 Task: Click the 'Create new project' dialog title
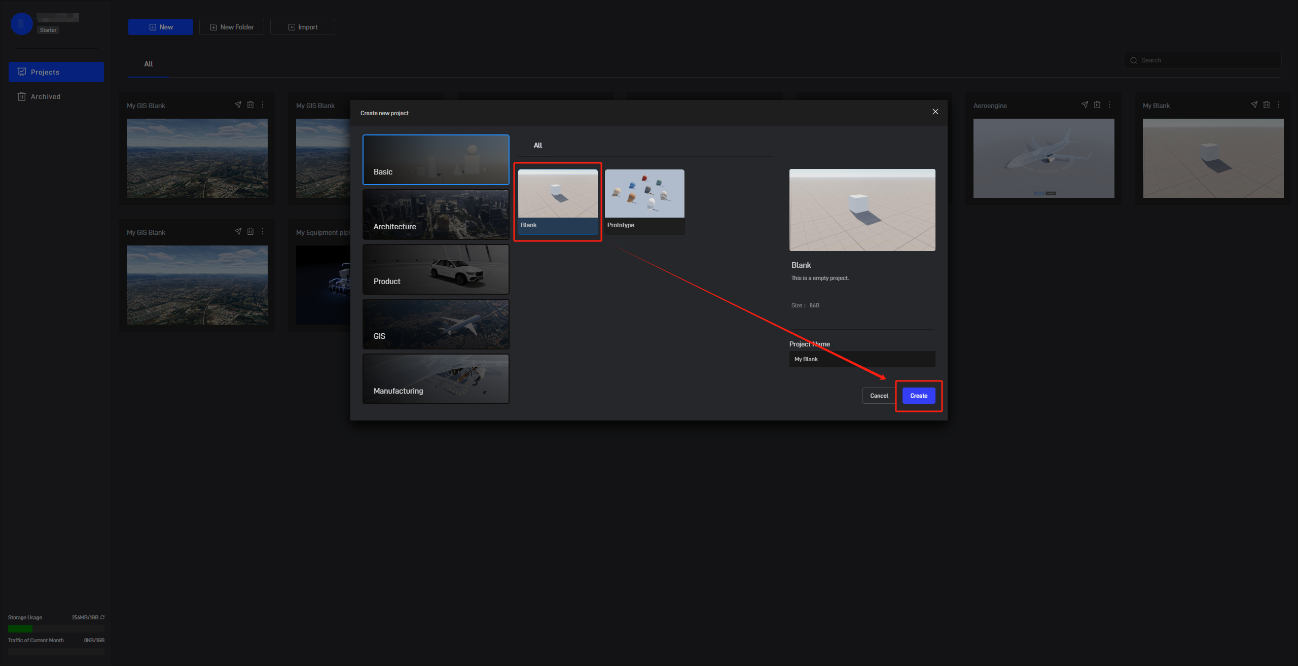tap(384, 113)
